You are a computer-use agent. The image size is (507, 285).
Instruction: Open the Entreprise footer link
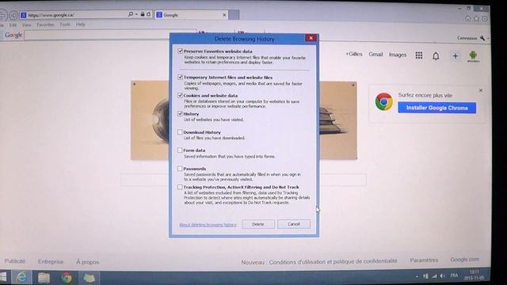coord(51,261)
